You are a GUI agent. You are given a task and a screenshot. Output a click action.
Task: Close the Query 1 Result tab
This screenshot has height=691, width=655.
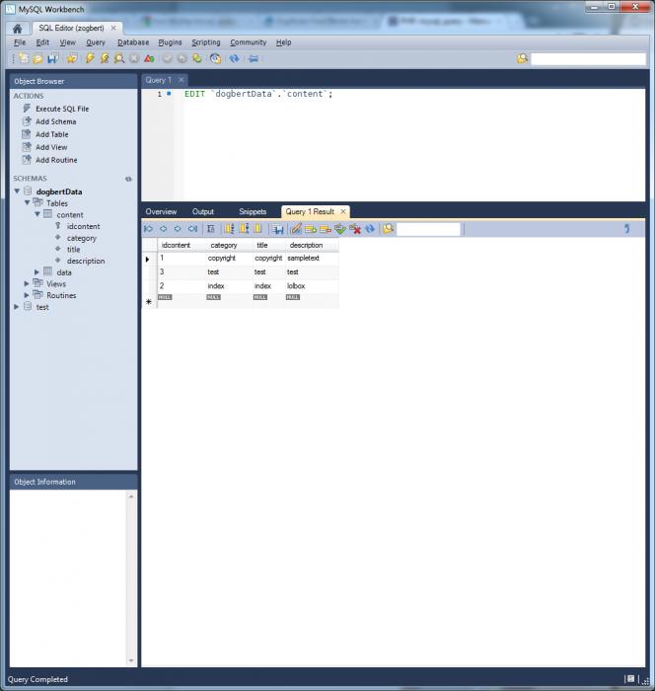(343, 211)
